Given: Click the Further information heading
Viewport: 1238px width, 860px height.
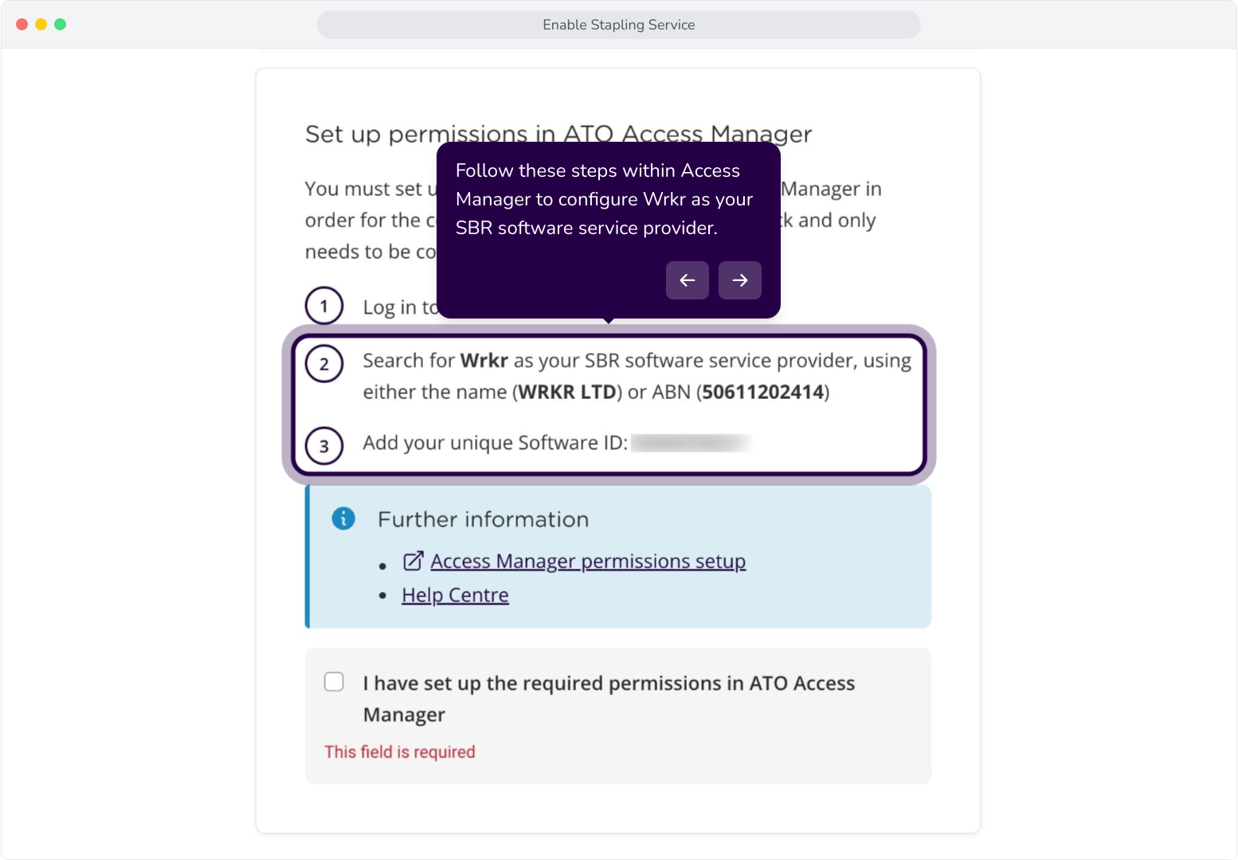Looking at the screenshot, I should (484, 519).
